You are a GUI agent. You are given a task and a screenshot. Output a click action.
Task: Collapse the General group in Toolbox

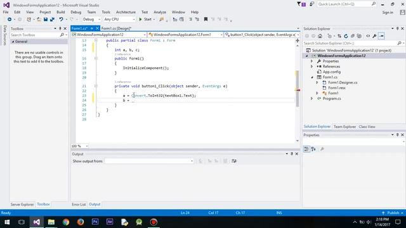[13, 42]
